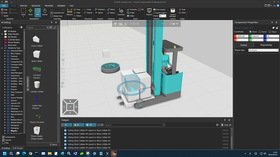Collapse the eCatalog Collections pane
280x157 pixels.
tap(28, 89)
